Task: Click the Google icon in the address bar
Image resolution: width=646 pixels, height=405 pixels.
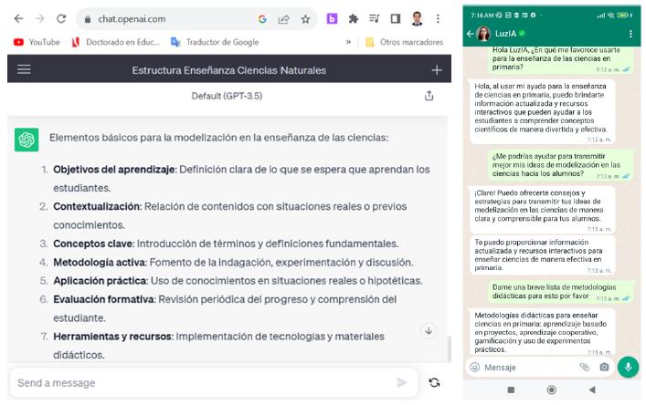Action: click(x=262, y=19)
